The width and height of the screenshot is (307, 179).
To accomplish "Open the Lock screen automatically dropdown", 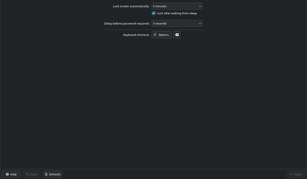I will tap(177, 6).
